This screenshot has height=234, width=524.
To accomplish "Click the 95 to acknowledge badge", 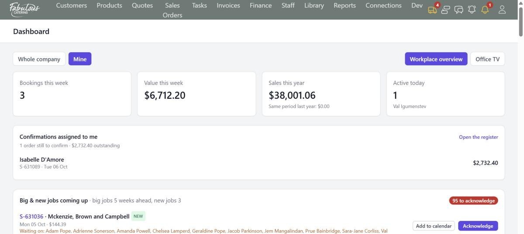I will [473, 200].
